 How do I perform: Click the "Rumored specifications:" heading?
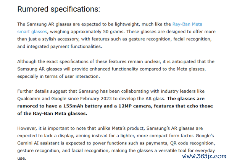59,9
